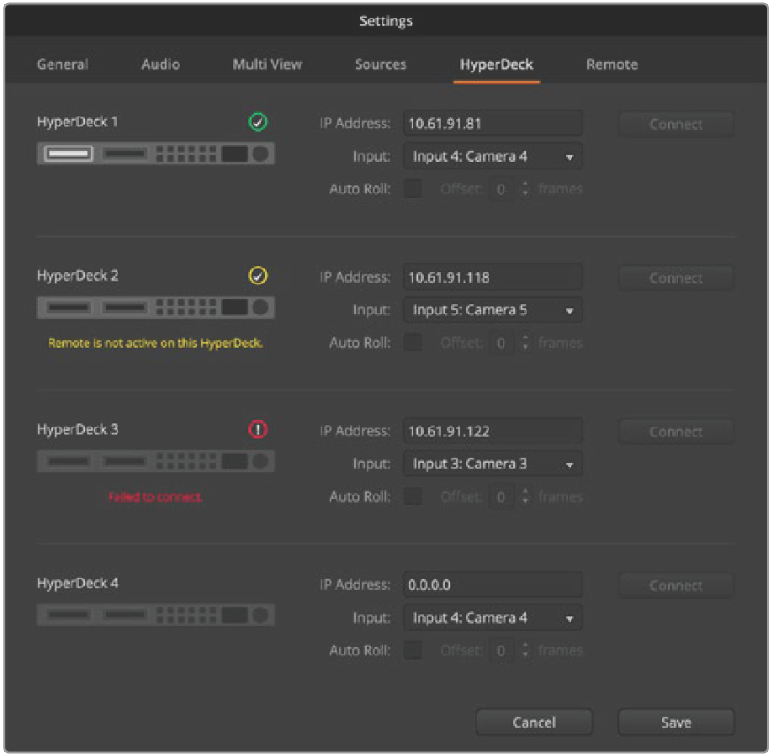Toggle Auto Roll checkbox for HyperDeck 2
The height and width of the screenshot is (756, 772).
pos(412,343)
